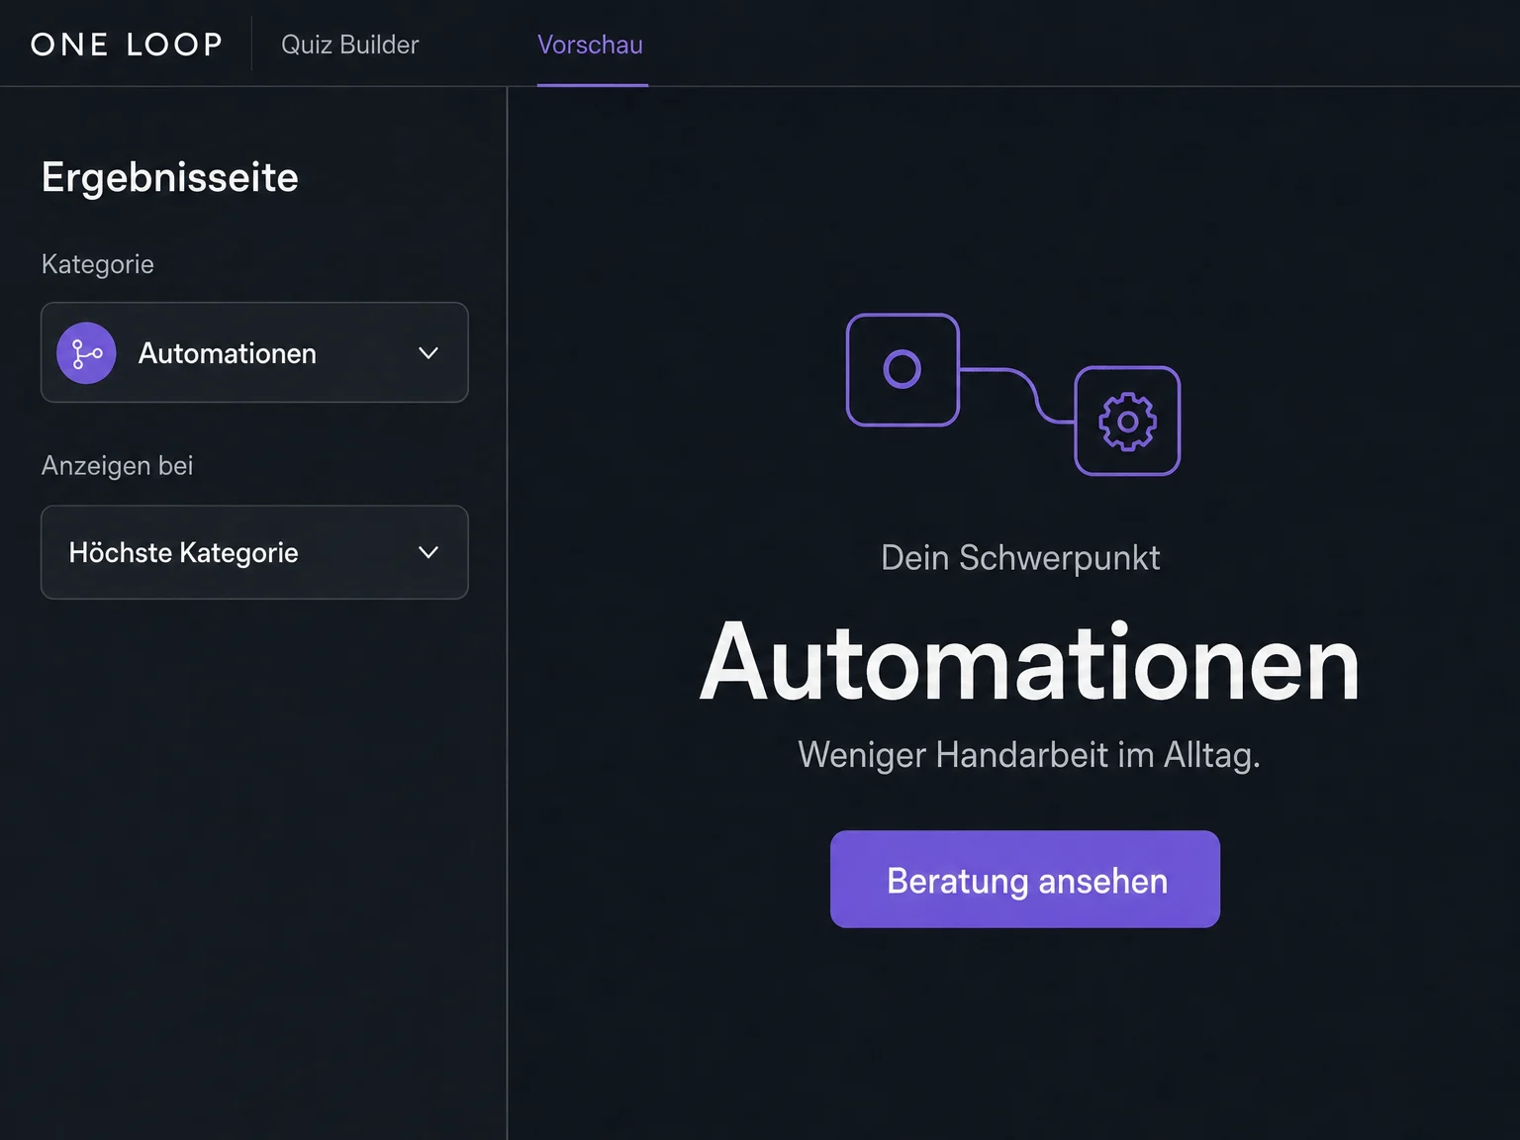This screenshot has width=1520, height=1140.
Task: Click the Ergebnisseite heading
Action: [170, 178]
